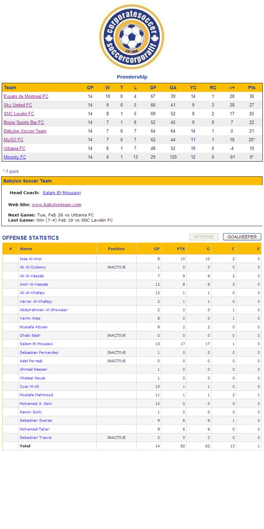The image size is (264, 529).
Task: Visit www.babylonteam.com web site link
Action: pyautogui.click(x=56, y=205)
